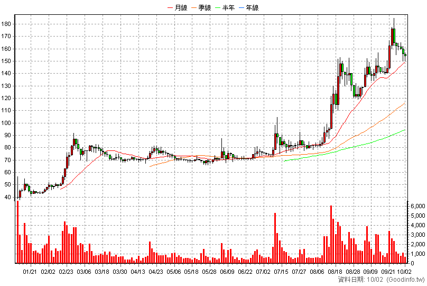Click the 07/15 date label
Image resolution: width=427 pixels, height=286 pixels.
[281, 272]
